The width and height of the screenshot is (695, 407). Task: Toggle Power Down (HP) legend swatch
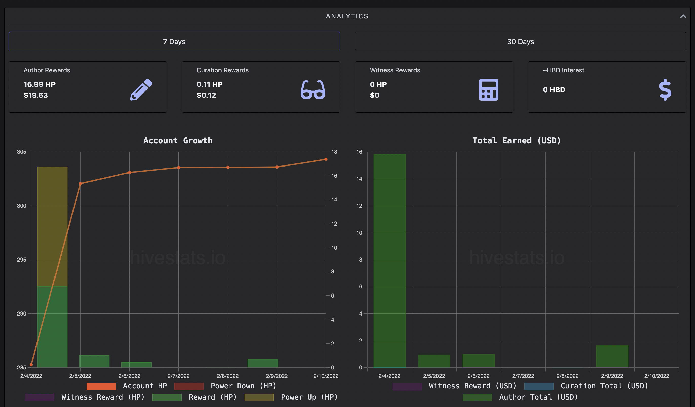point(189,386)
